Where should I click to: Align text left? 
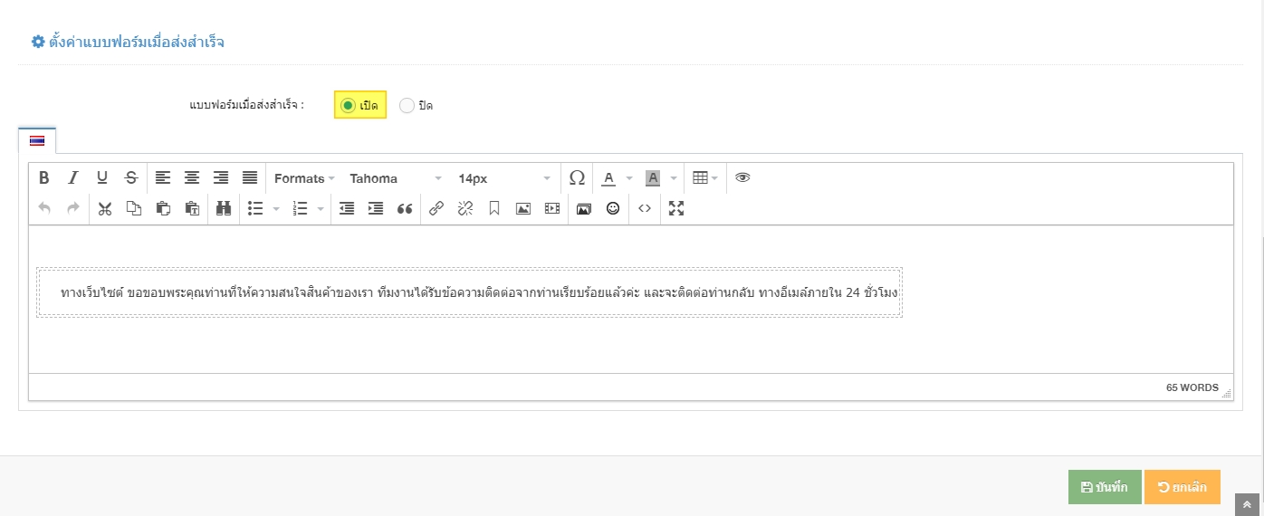pyautogui.click(x=163, y=178)
